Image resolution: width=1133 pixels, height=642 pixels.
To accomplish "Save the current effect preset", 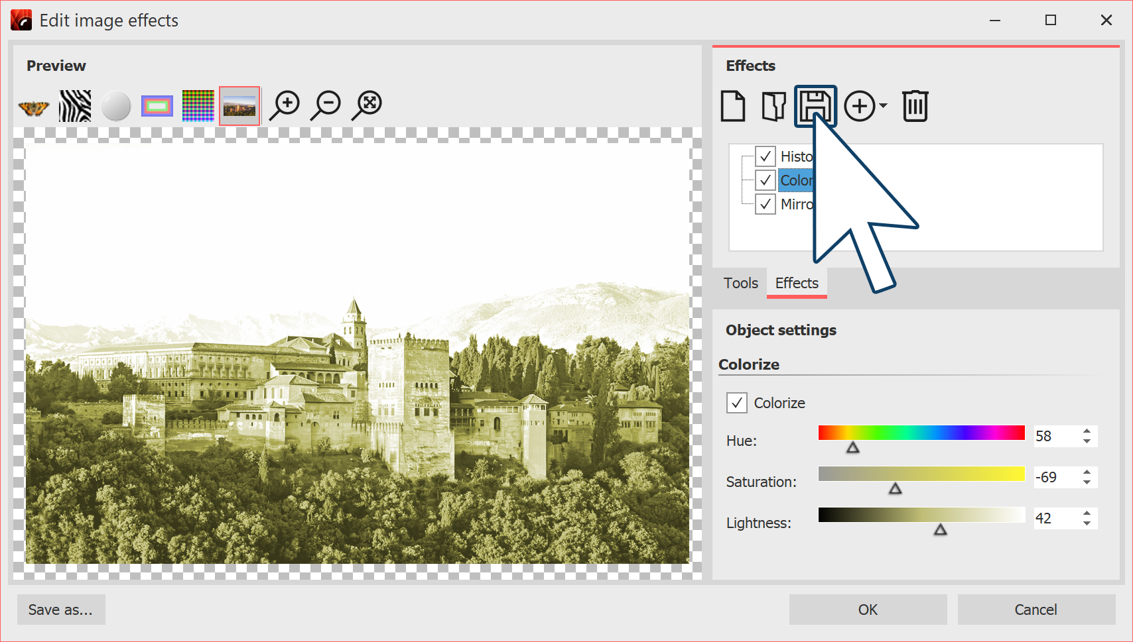I will pyautogui.click(x=815, y=105).
